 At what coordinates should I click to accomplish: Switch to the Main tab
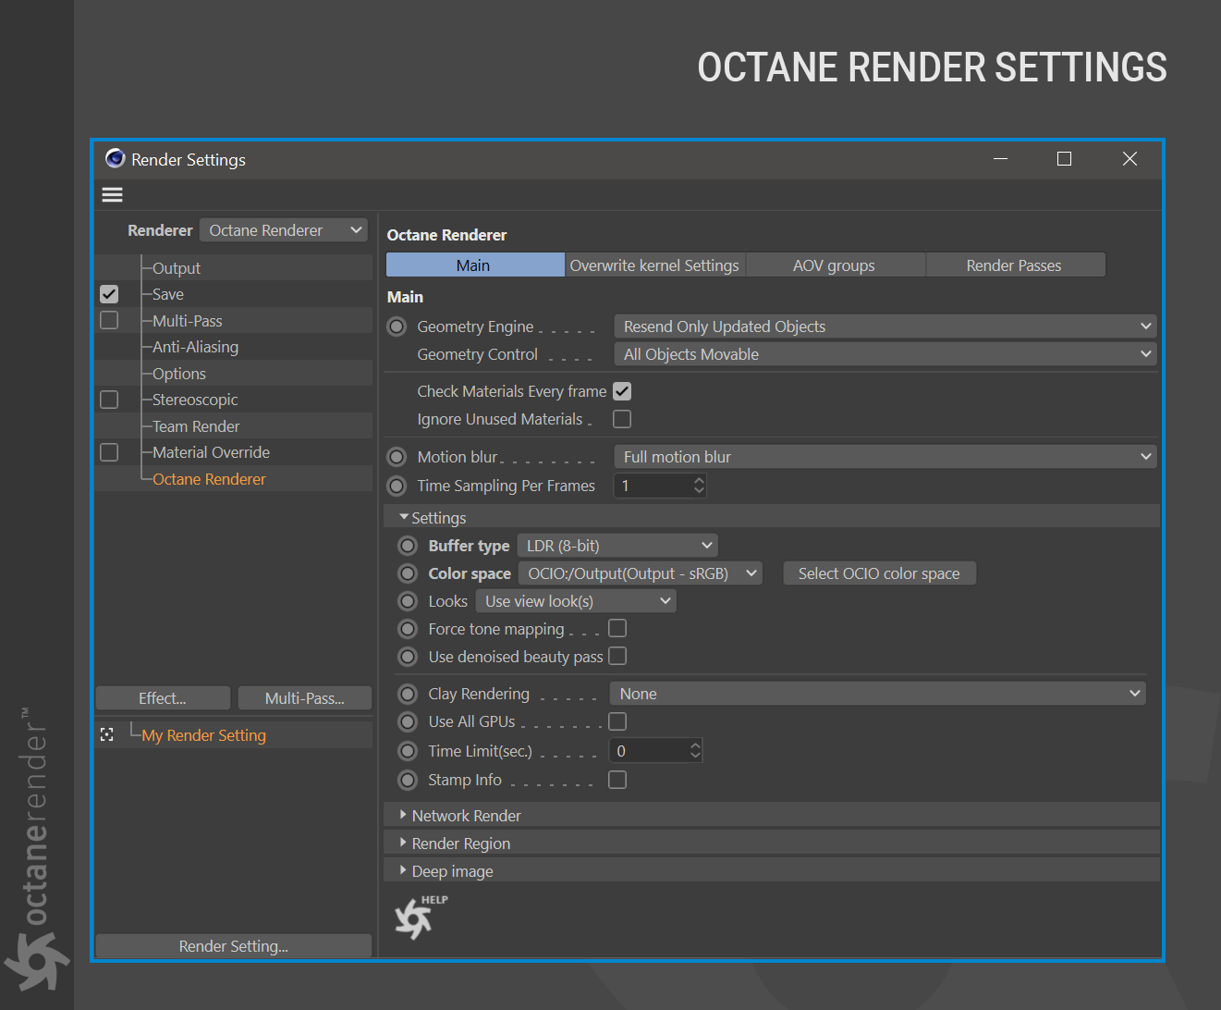coord(475,265)
